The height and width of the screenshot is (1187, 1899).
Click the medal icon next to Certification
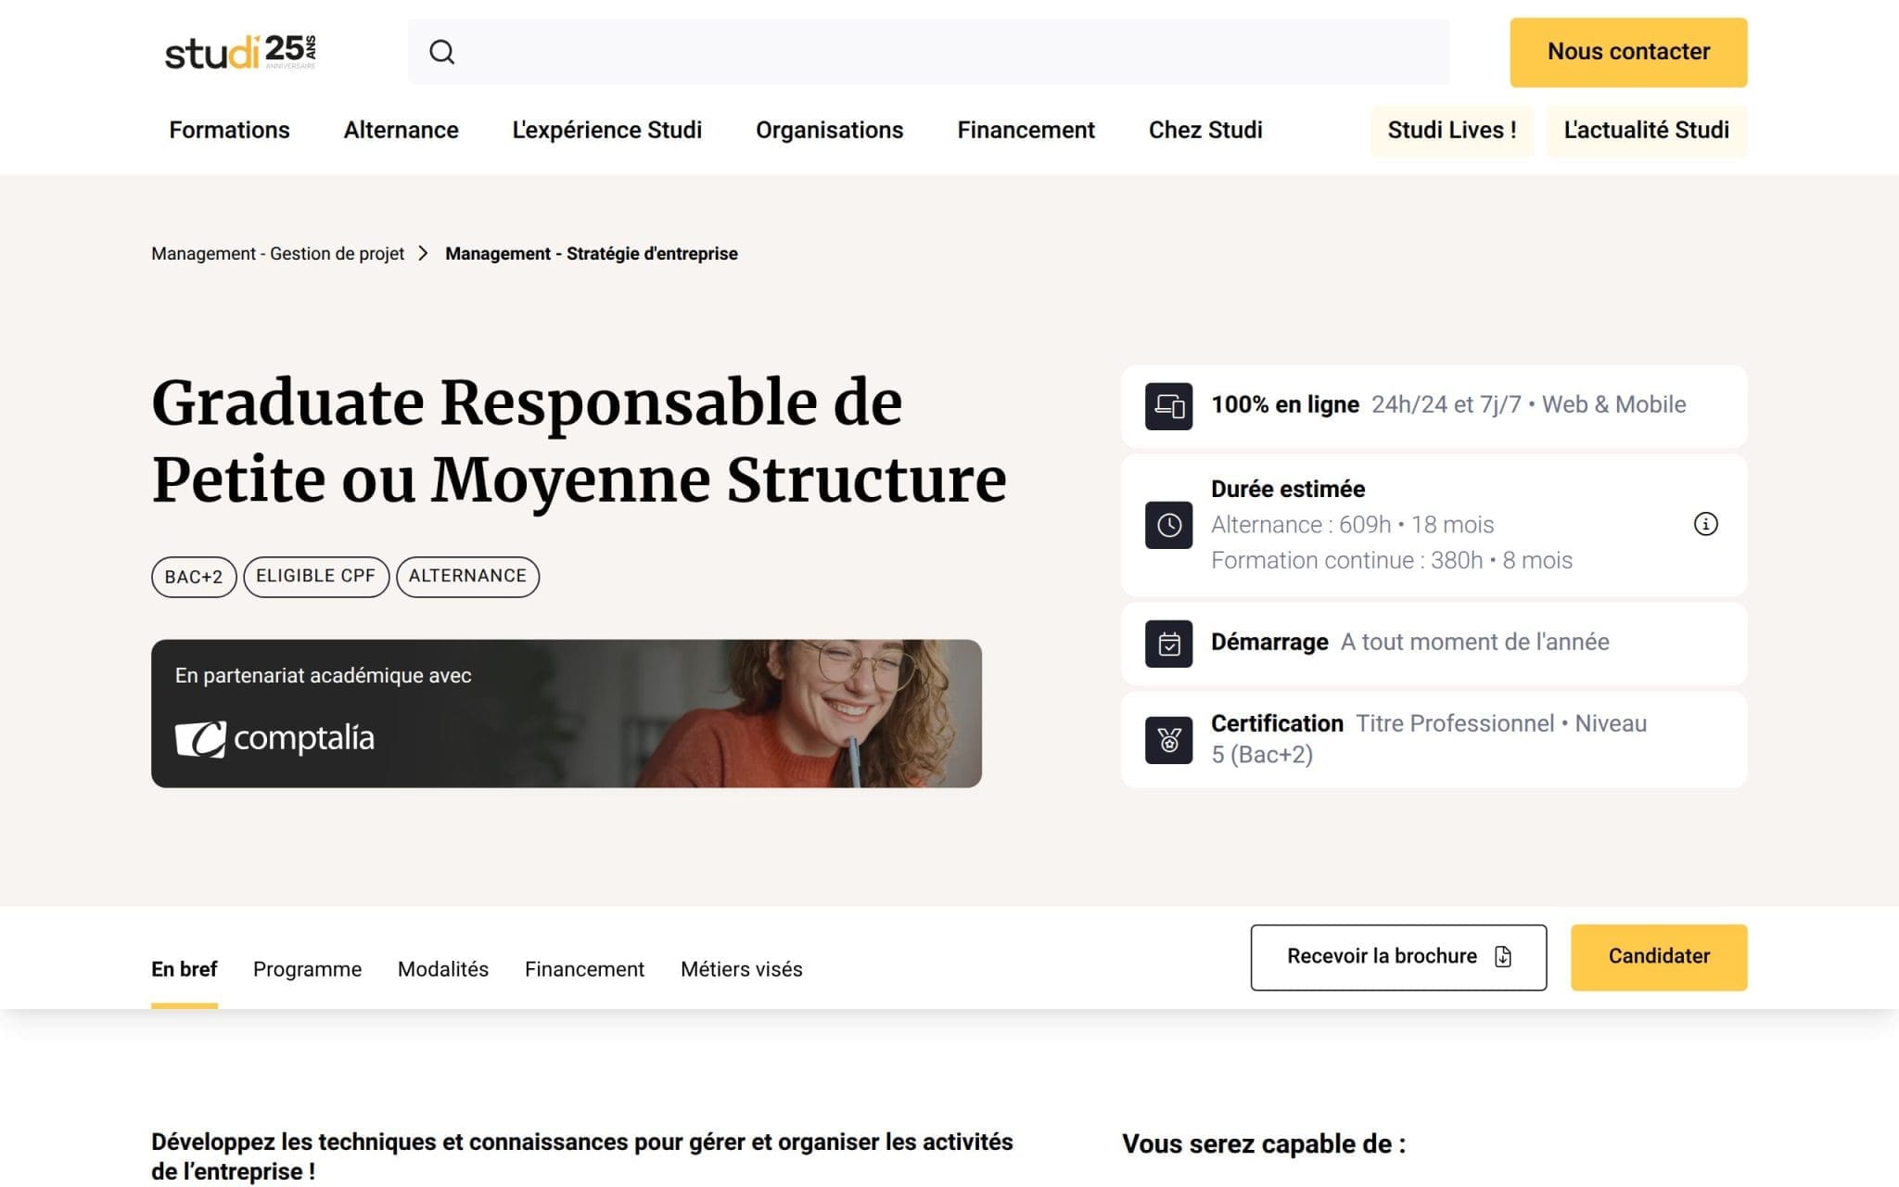[1168, 740]
